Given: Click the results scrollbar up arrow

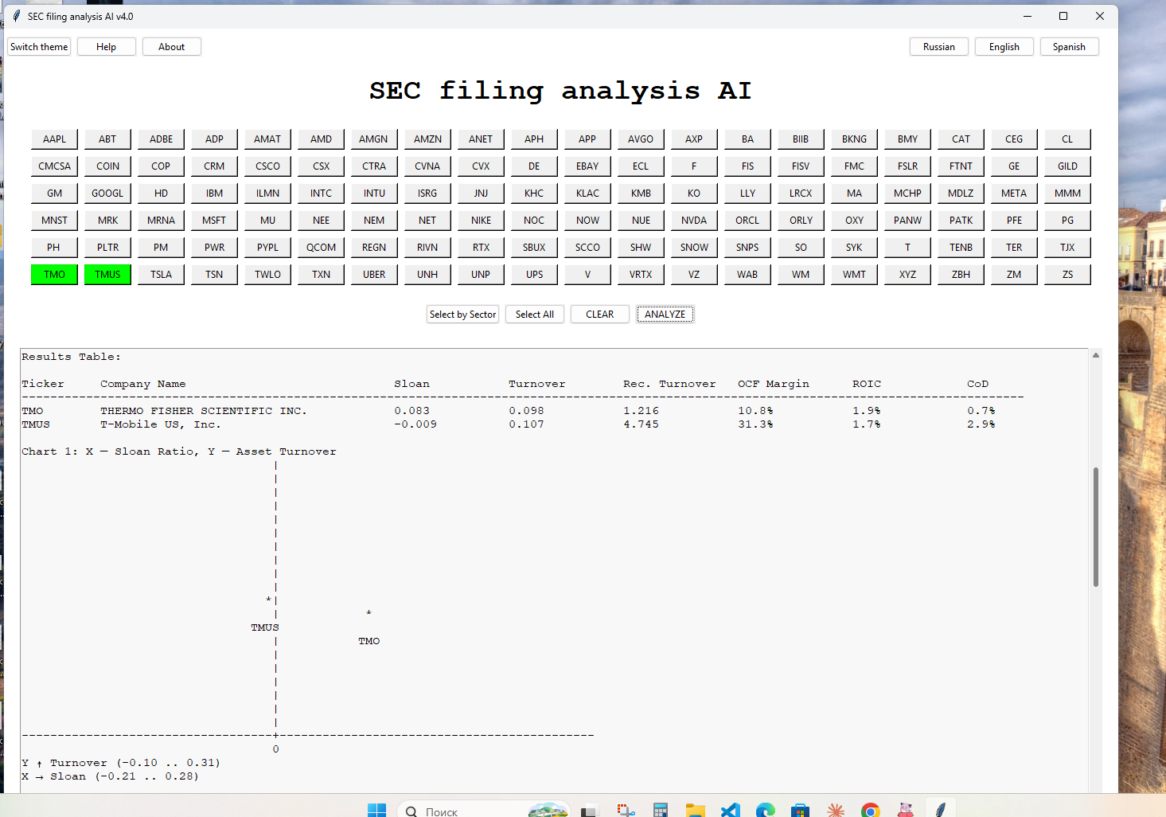Looking at the screenshot, I should tap(1096, 355).
